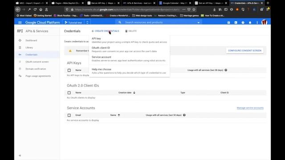285x160 pixels.
Task: Expand the search bar dropdown arrow
Action: (x=199, y=23)
